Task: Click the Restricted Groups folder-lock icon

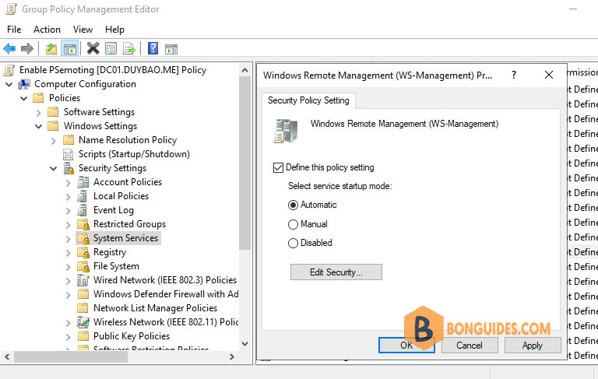Action: [x=83, y=224]
